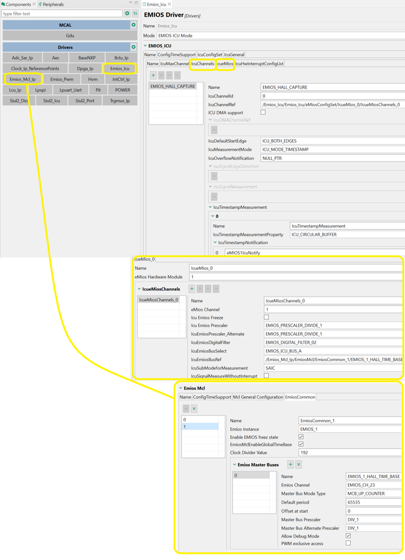Screen dimensions: 405x560
Task: Open IcuMeasurementMode dropdown
Action: [333, 150]
